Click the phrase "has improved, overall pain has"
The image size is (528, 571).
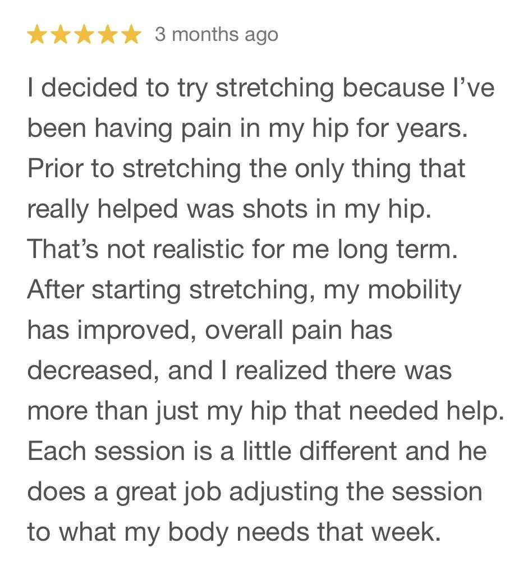coord(210,331)
